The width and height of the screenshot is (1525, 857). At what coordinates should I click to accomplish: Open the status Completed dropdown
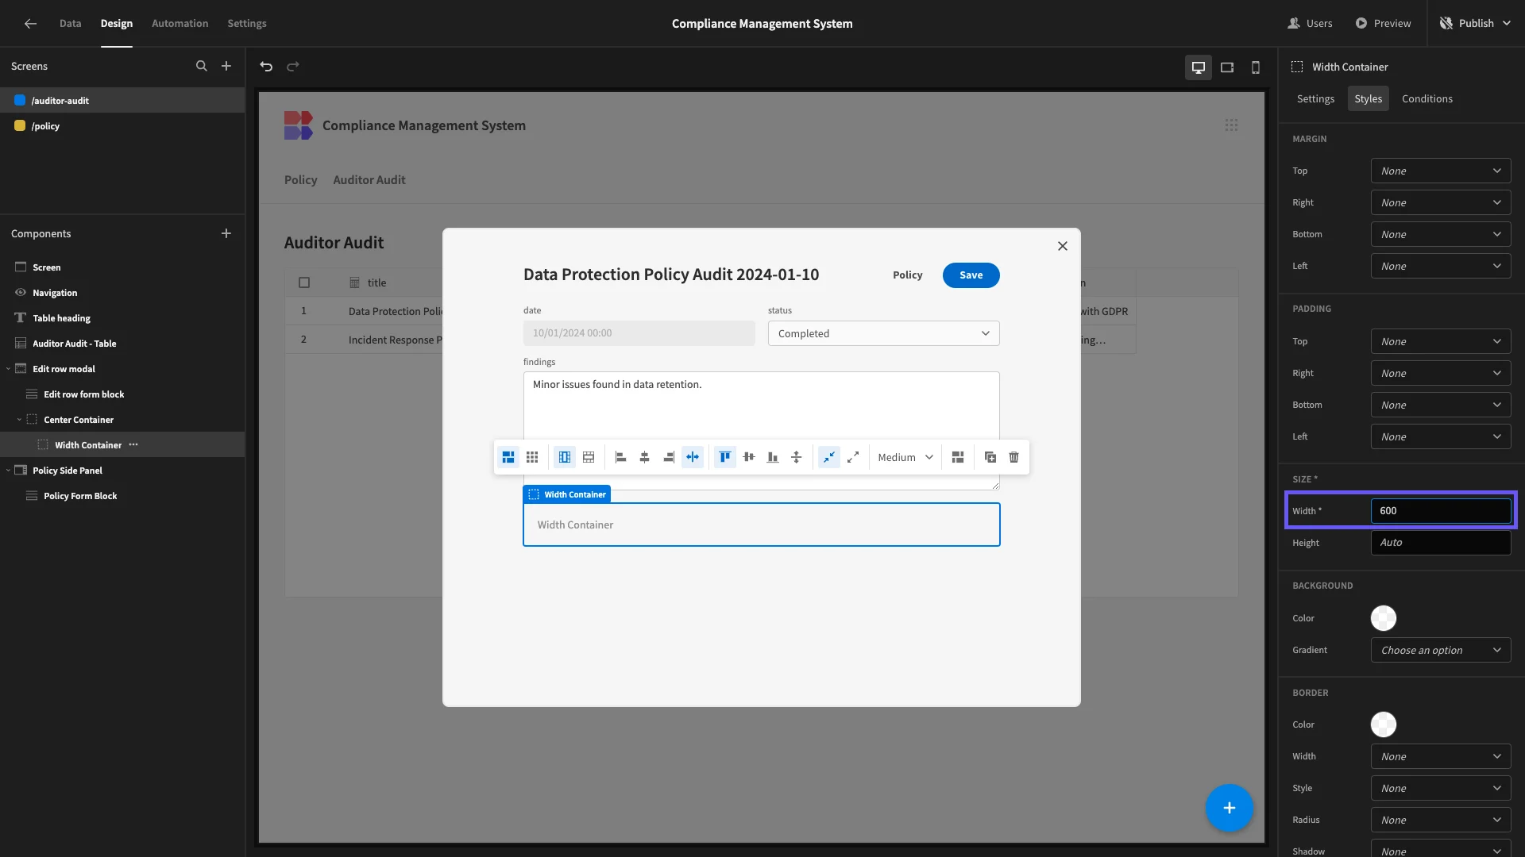883,333
